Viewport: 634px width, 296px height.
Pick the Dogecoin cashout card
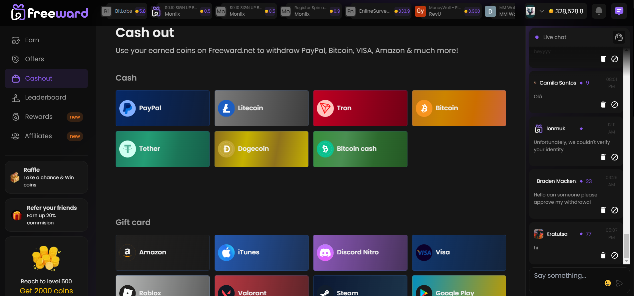tap(262, 149)
